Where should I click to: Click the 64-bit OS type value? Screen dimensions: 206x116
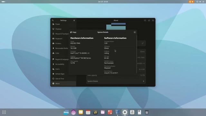(x=107, y=58)
